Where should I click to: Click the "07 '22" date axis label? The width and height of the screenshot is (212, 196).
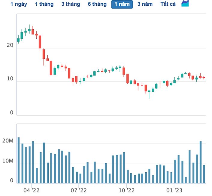click(x=79, y=190)
